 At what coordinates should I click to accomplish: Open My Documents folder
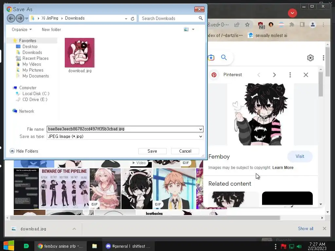click(36, 76)
